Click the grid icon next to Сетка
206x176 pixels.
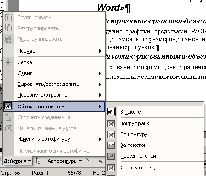coord(8,62)
